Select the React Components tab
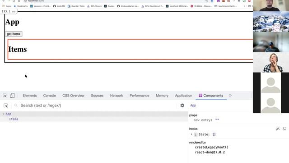The height and width of the screenshot is (163, 289). [x=211, y=96]
